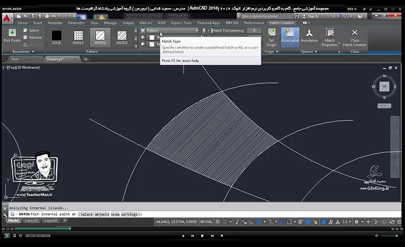Click the KMPlayer play button
The height and width of the screenshot is (247, 405).
coord(202,236)
